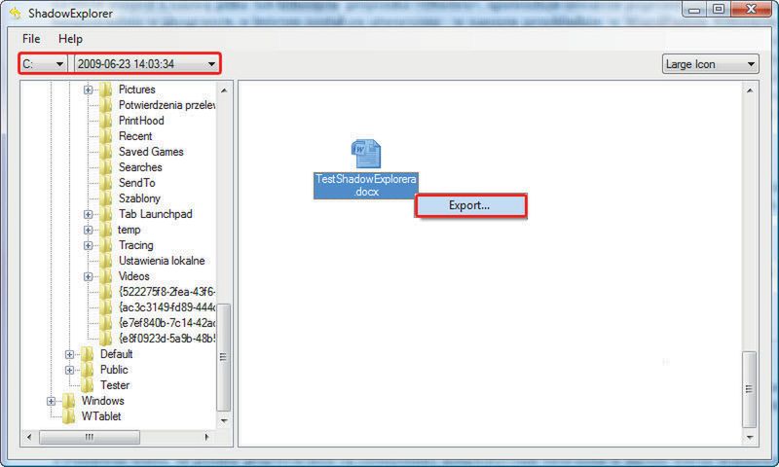
Task: Click the Public folder icon
Action: [x=87, y=371]
